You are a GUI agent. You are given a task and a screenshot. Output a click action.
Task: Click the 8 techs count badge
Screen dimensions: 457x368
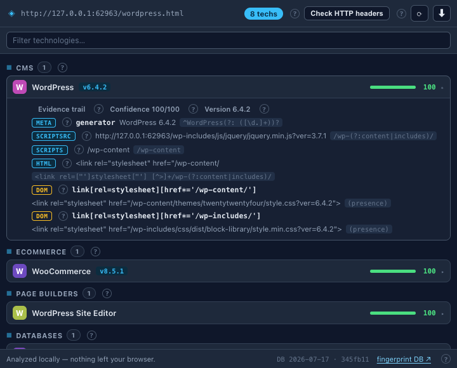pyautogui.click(x=263, y=14)
